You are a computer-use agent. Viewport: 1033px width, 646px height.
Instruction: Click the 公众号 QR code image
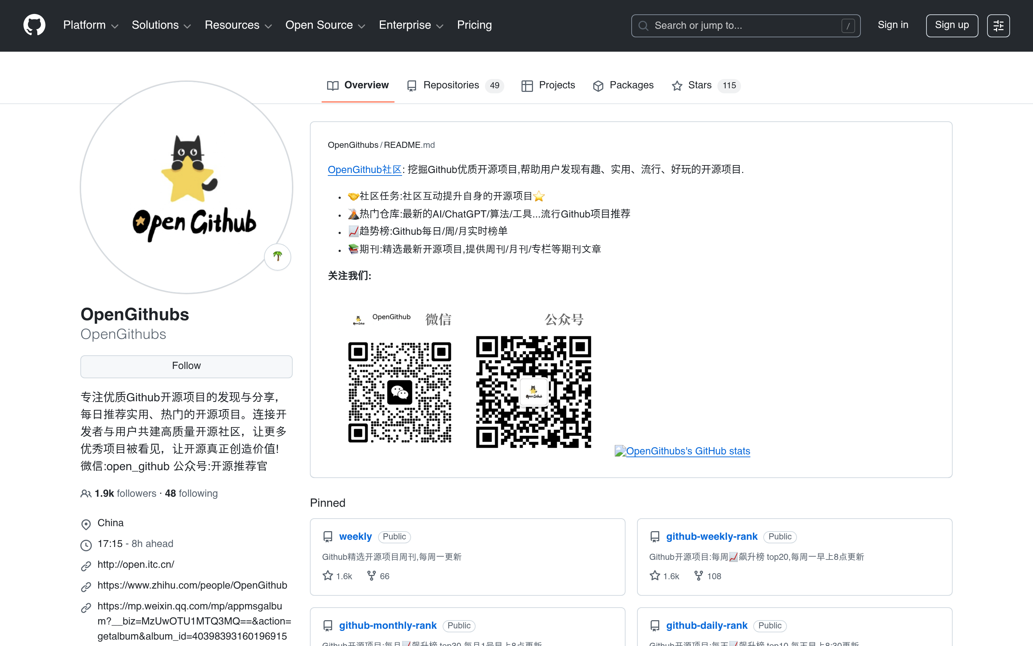534,392
